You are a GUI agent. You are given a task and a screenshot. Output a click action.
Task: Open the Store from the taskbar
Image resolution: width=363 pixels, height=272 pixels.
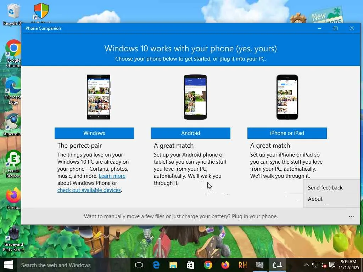[x=190, y=265]
